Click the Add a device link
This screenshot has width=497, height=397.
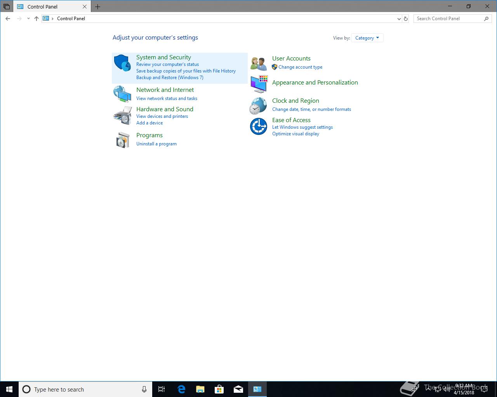pos(149,123)
